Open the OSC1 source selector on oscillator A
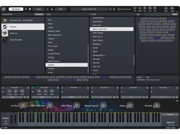Viewport: 180px width, 135px height. pyautogui.click(x=12, y=97)
